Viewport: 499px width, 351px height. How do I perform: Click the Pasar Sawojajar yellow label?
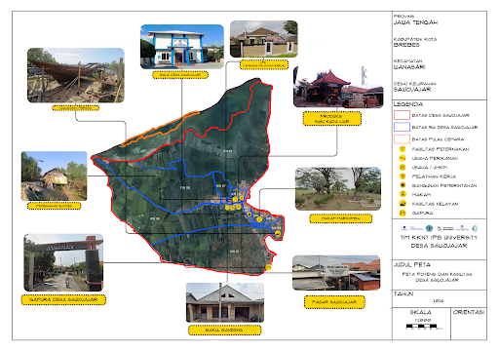[x=334, y=302]
